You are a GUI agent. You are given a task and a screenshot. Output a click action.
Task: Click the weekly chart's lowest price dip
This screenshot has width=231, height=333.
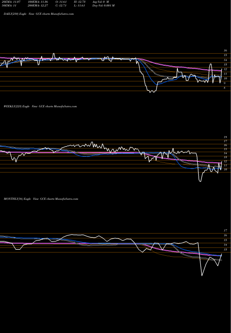pos(200,181)
